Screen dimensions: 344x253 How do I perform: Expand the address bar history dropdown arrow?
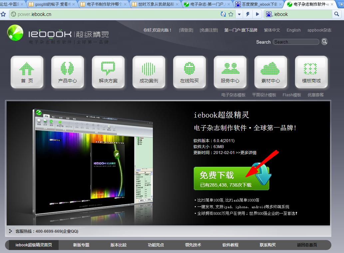[239, 14]
